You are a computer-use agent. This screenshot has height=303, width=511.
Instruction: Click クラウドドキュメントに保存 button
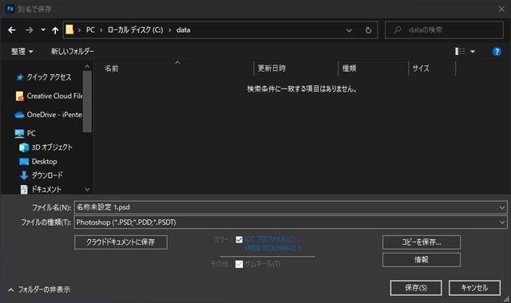click(121, 242)
